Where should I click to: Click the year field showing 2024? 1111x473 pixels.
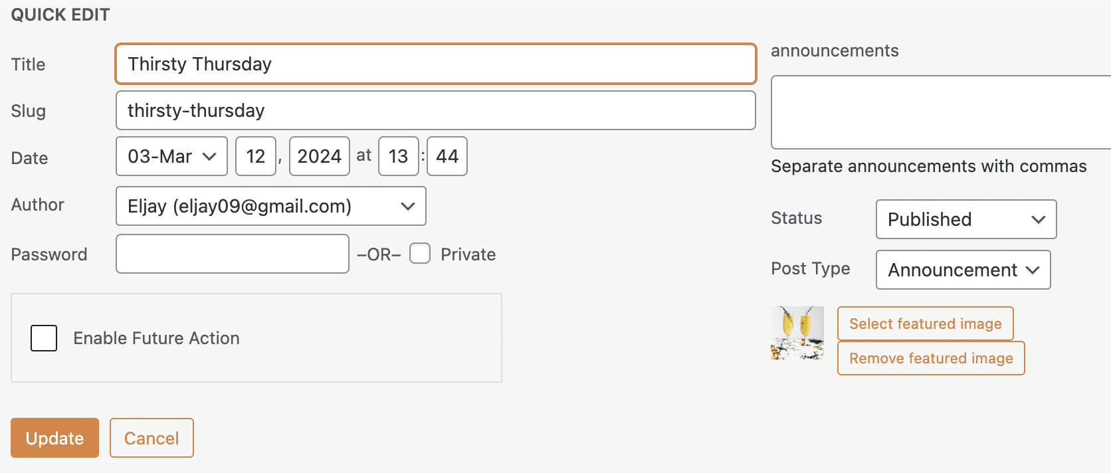(320, 156)
